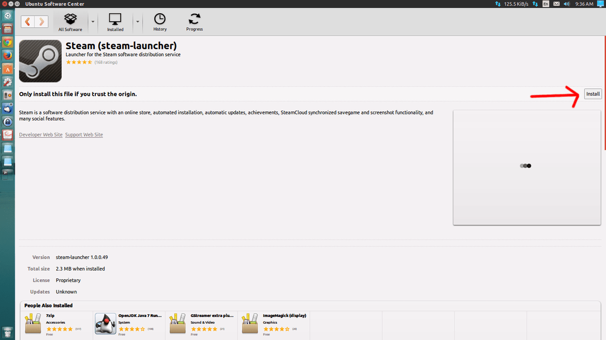Go forward with the right arrow button
The width and height of the screenshot is (606, 340).
click(x=41, y=21)
